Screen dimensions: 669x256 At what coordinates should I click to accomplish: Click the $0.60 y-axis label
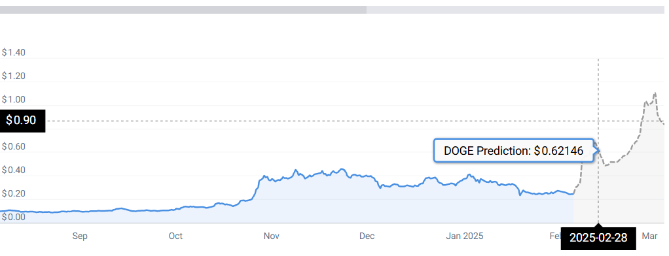point(14,147)
